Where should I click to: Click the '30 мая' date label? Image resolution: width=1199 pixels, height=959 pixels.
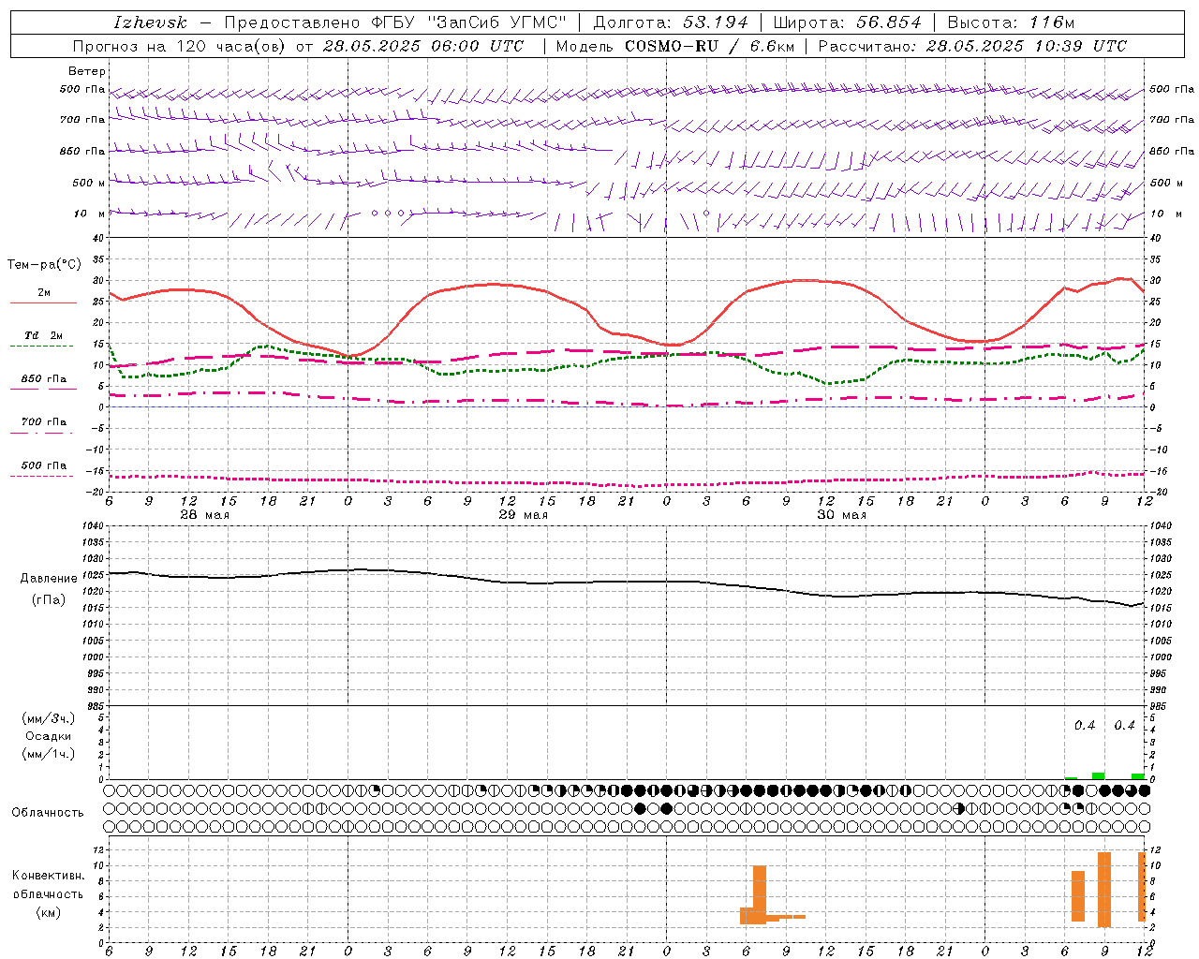(x=841, y=515)
